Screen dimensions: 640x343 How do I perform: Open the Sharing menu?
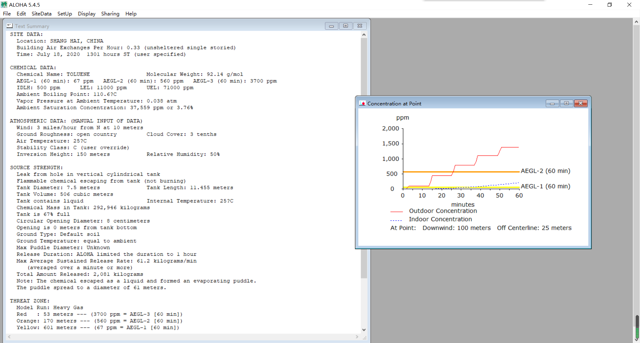(110, 14)
